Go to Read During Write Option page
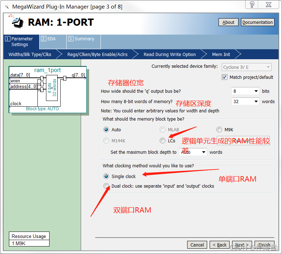Viewport: 282px width, 254px height. coord(170,54)
